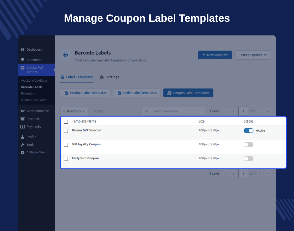Open the Early Bird Coupon template
294x231 pixels.
(x=85, y=158)
